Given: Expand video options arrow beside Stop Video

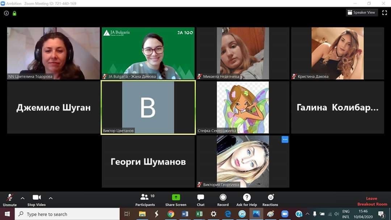Looking at the screenshot, I should pos(51,198).
